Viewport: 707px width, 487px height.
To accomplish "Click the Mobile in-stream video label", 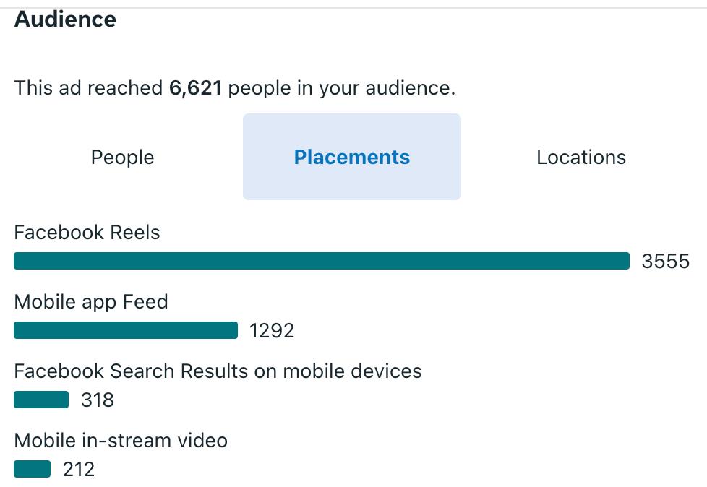I will [121, 440].
